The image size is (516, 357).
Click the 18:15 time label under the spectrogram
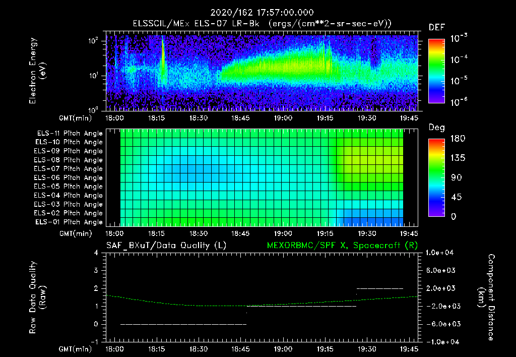(x=157, y=118)
